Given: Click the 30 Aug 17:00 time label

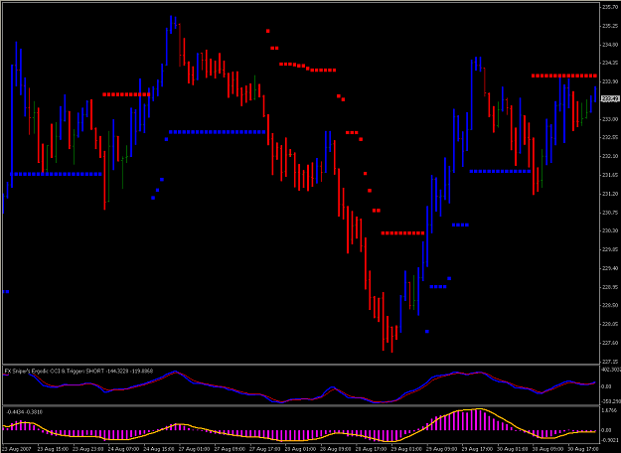Looking at the screenshot, I should click(582, 449).
